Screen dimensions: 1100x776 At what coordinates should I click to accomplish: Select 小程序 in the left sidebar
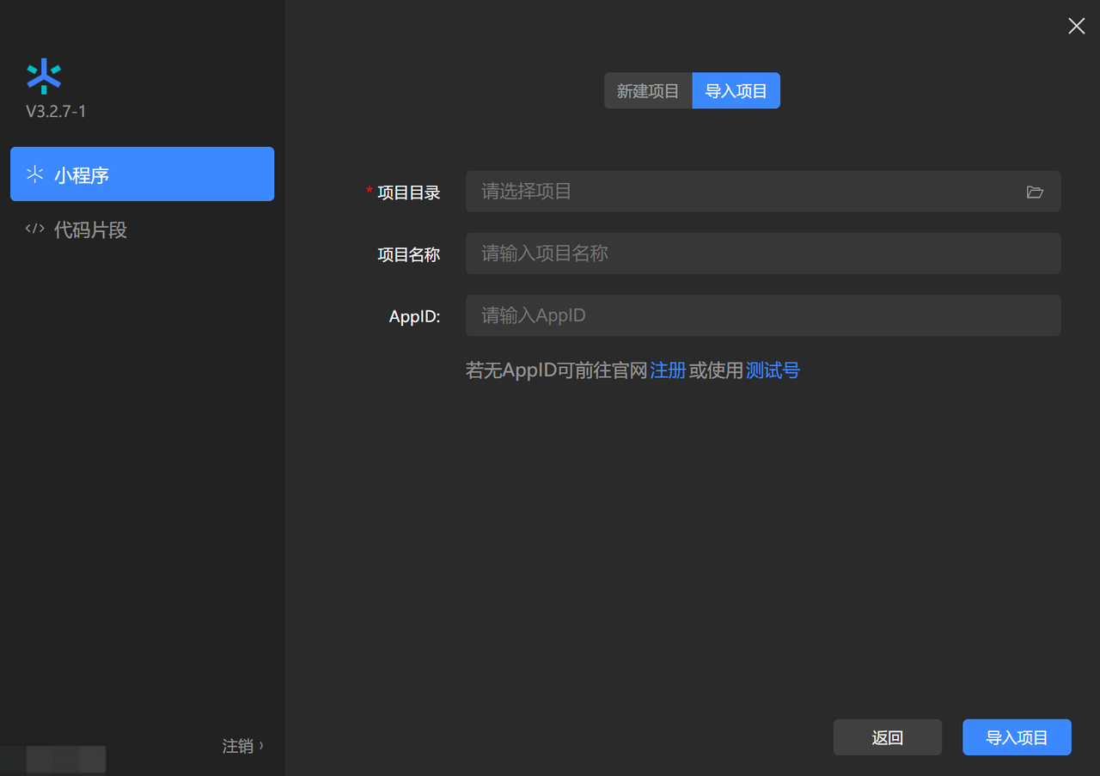142,174
